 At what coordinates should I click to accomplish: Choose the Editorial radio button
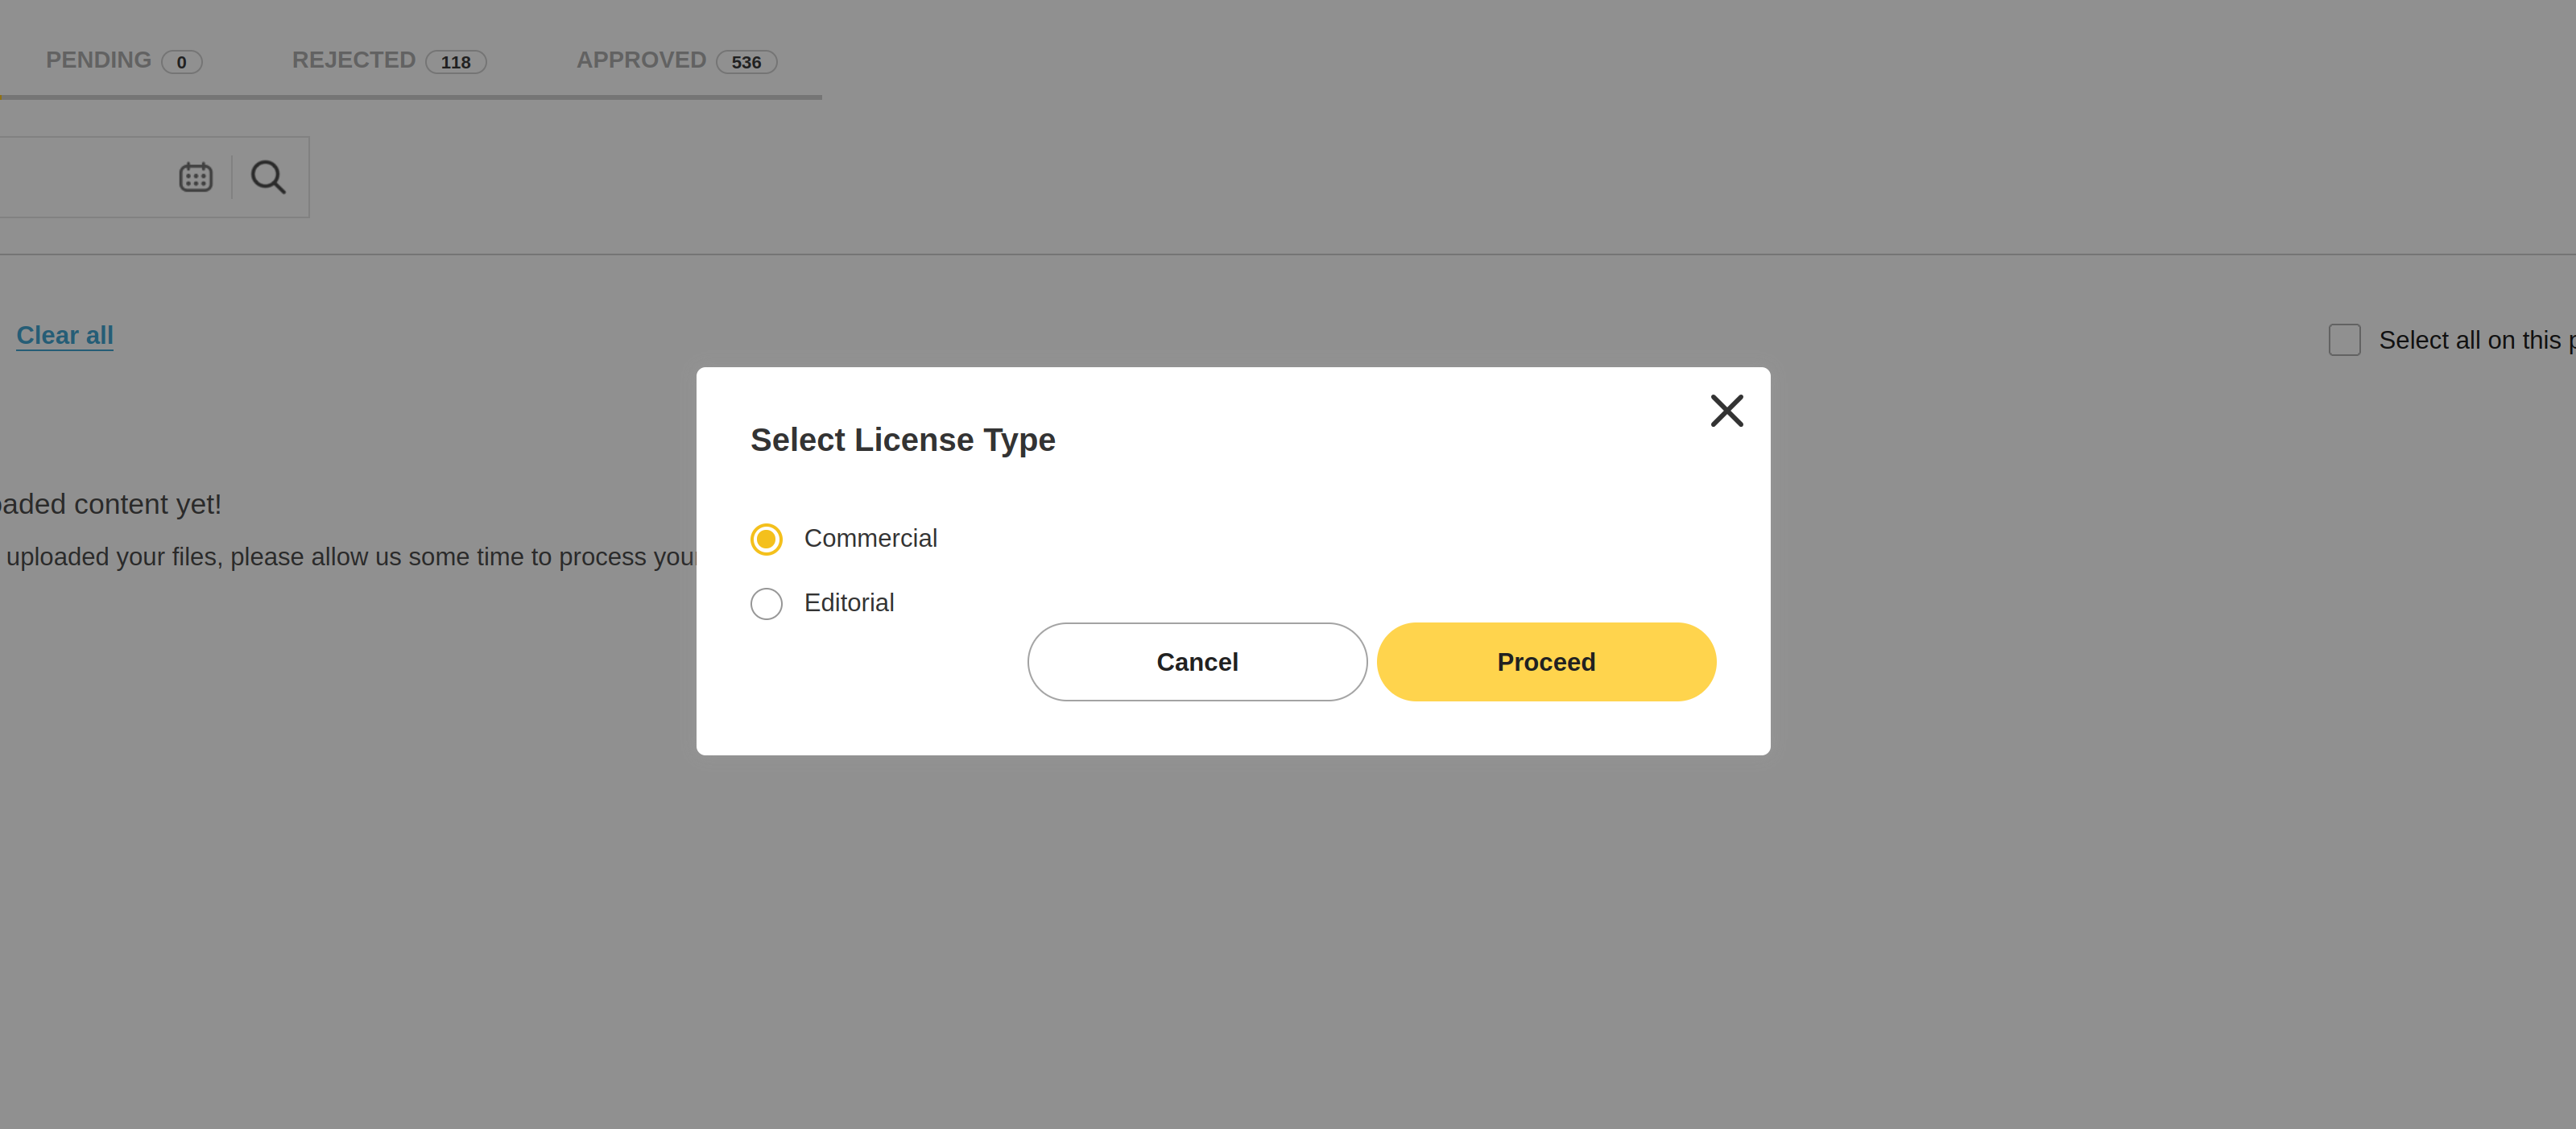(766, 604)
